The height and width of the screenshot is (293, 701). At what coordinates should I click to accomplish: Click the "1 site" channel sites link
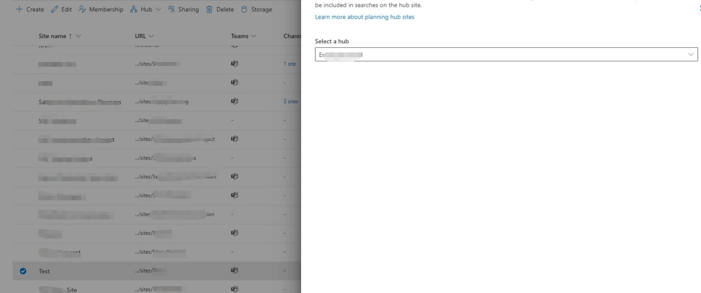[290, 64]
